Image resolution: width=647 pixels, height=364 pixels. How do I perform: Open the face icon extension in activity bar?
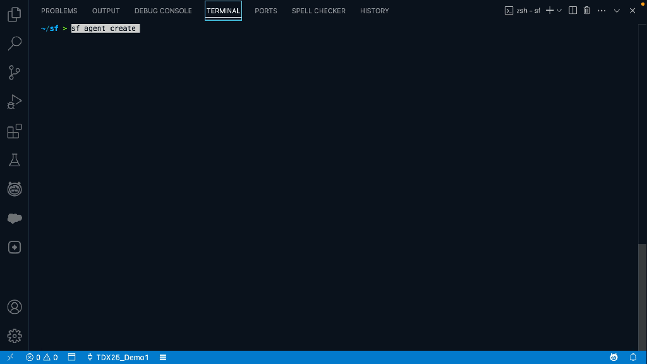[15, 189]
